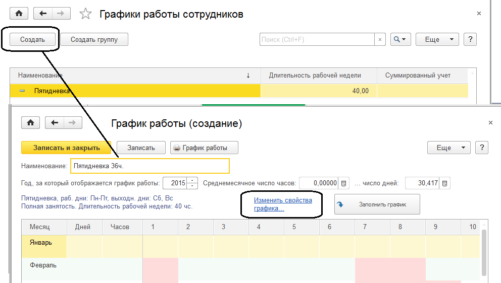
Task: Click home icon in Графики работы сотрудников window
Action: pos(19,14)
